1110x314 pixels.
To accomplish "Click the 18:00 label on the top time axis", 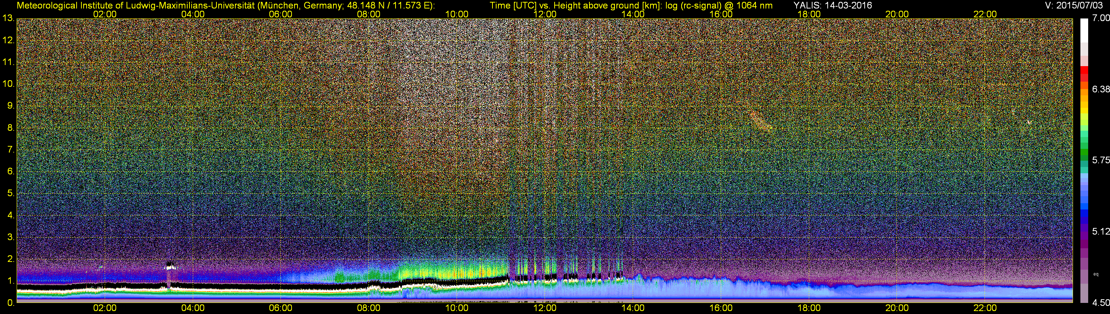I will click(x=809, y=14).
